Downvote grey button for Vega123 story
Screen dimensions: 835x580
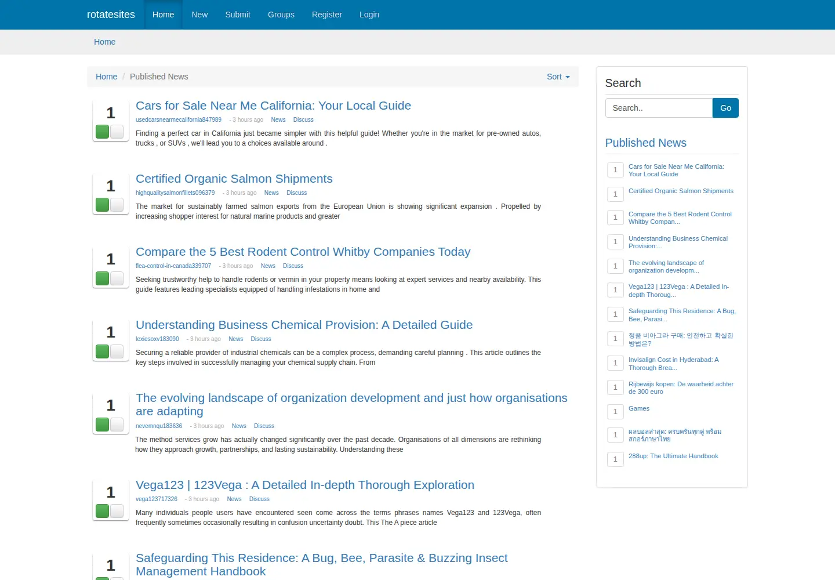pos(117,511)
